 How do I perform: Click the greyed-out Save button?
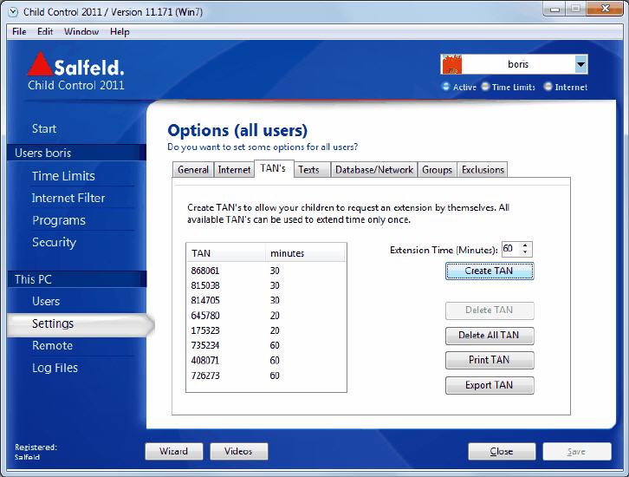point(577,452)
